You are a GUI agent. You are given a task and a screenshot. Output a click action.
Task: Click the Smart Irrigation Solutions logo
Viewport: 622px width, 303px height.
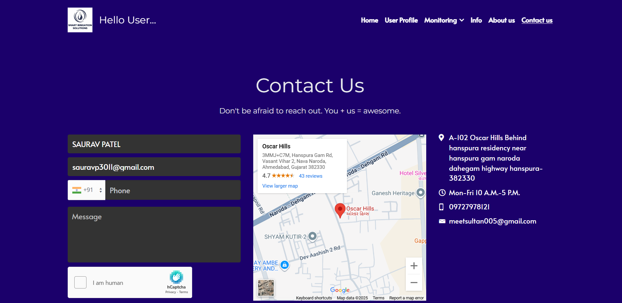80,19
